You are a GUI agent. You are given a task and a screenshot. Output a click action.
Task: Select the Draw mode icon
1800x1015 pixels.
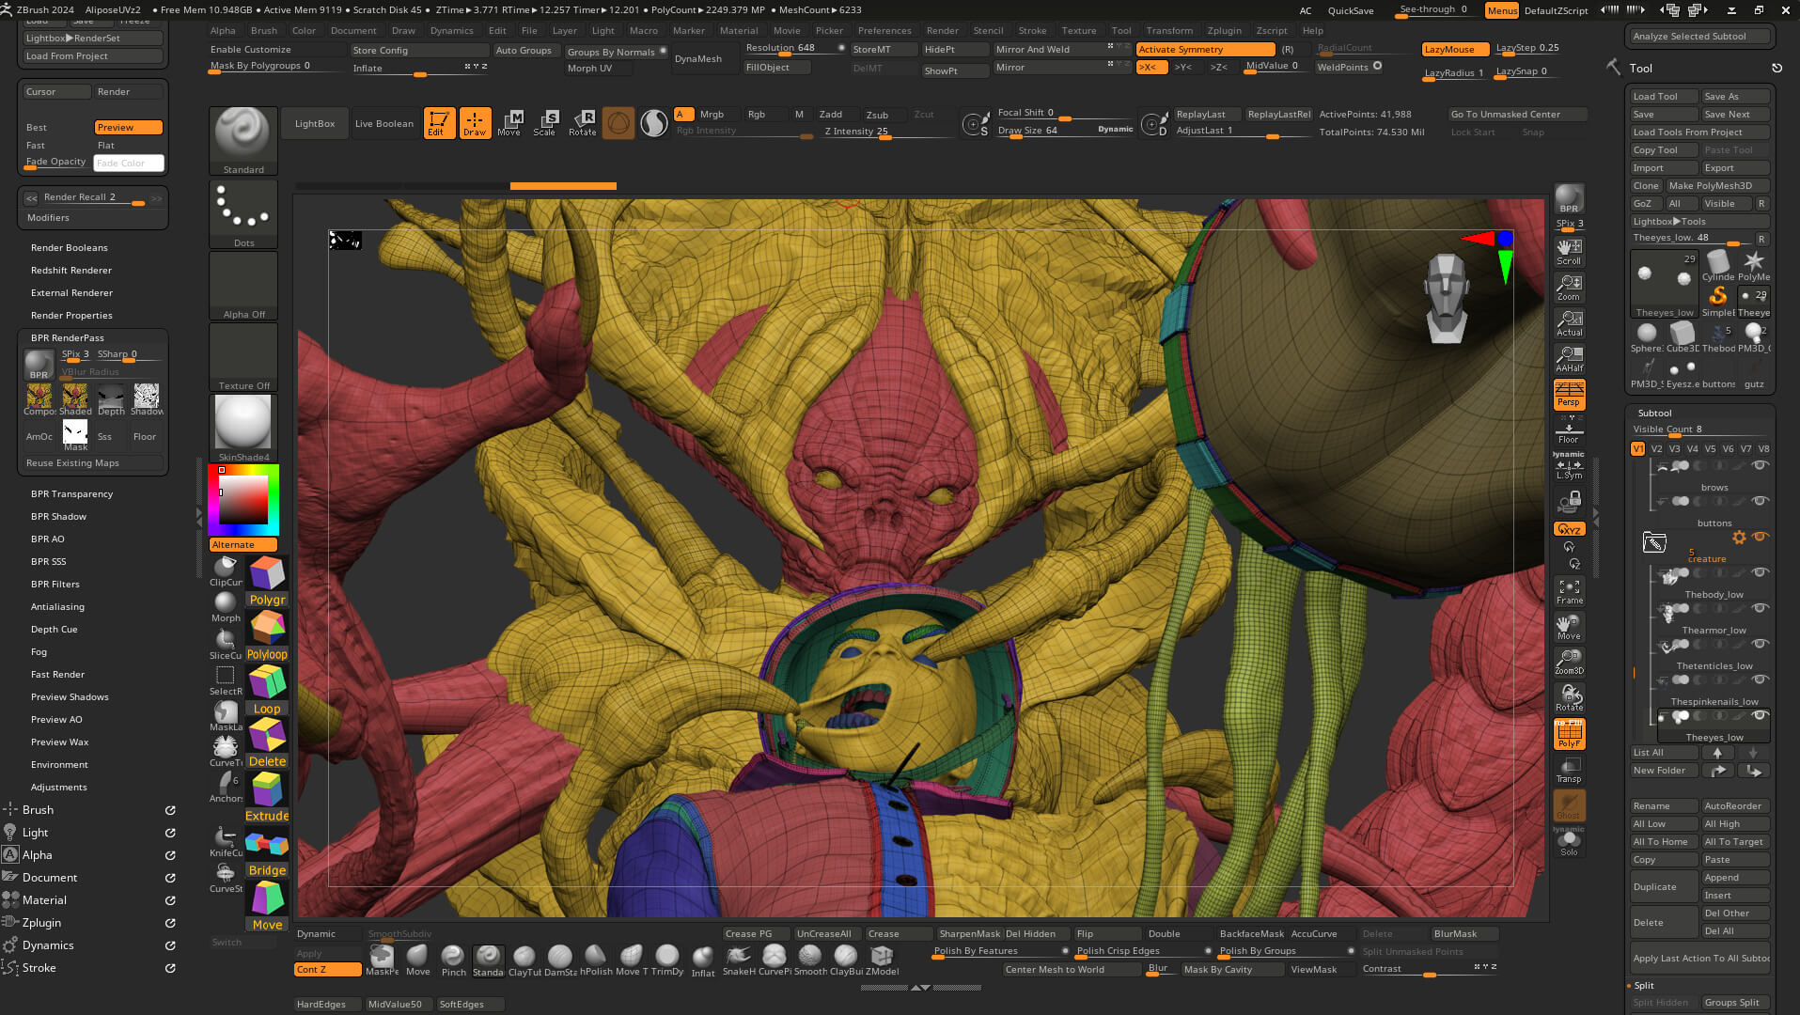pos(475,123)
